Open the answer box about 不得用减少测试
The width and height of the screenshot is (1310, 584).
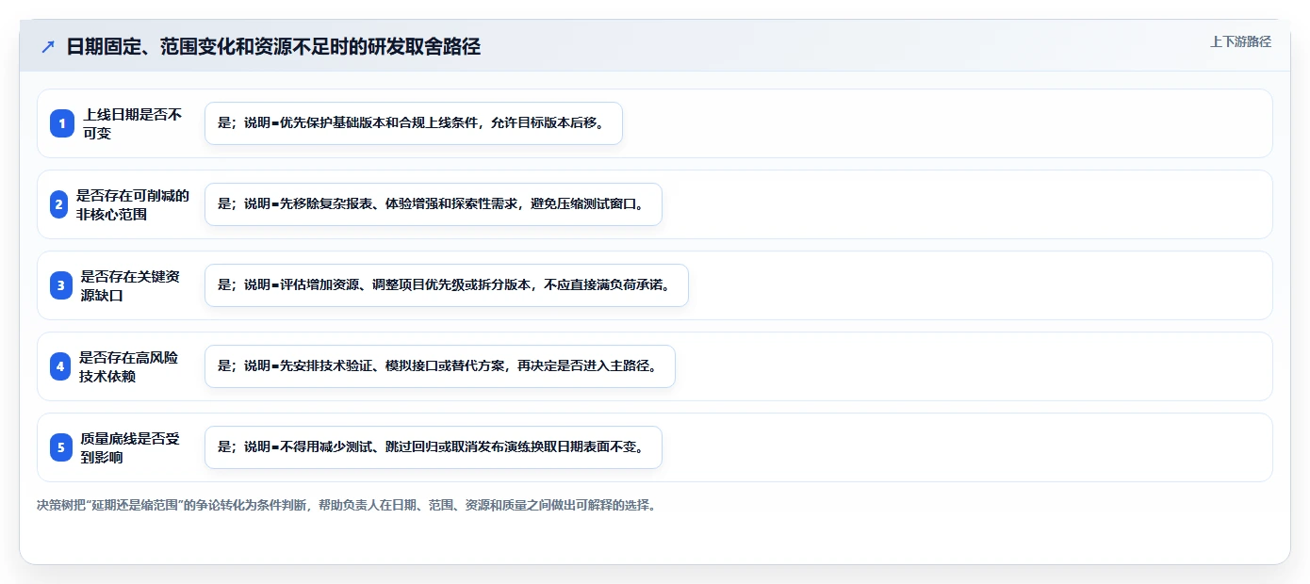tap(434, 447)
